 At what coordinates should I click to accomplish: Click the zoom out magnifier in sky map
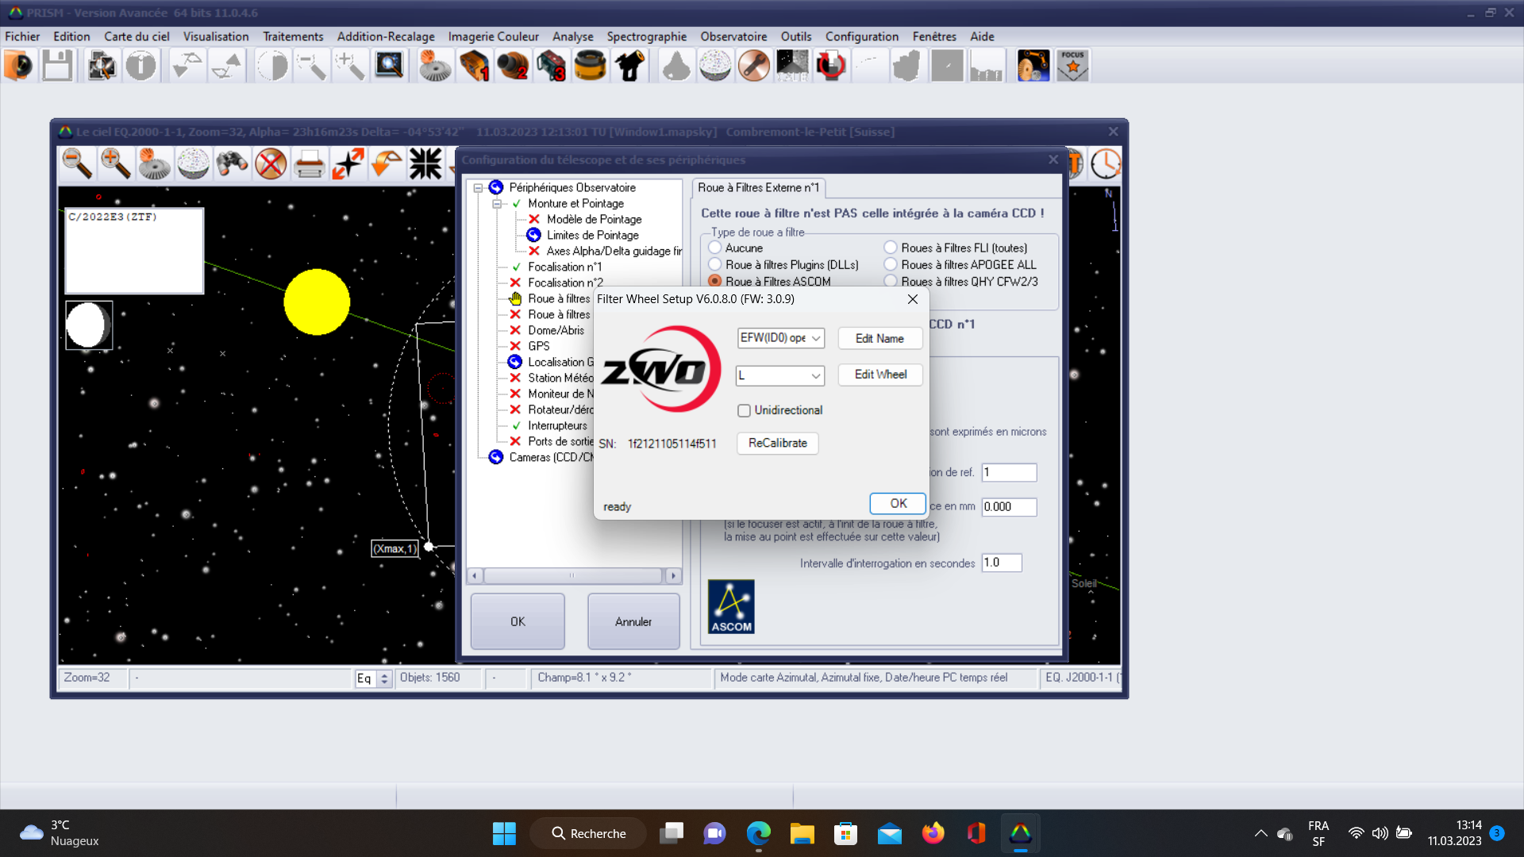point(77,164)
